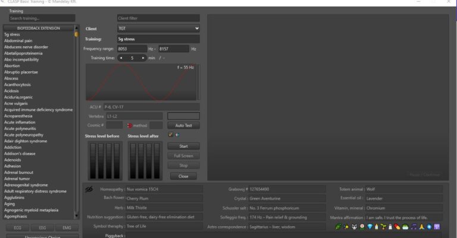The image size is (457, 238).
Task: Click the green leaf herb icon
Action: [x=338, y=227]
